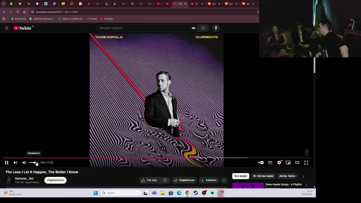Click the YouTube search input field

(x=144, y=28)
